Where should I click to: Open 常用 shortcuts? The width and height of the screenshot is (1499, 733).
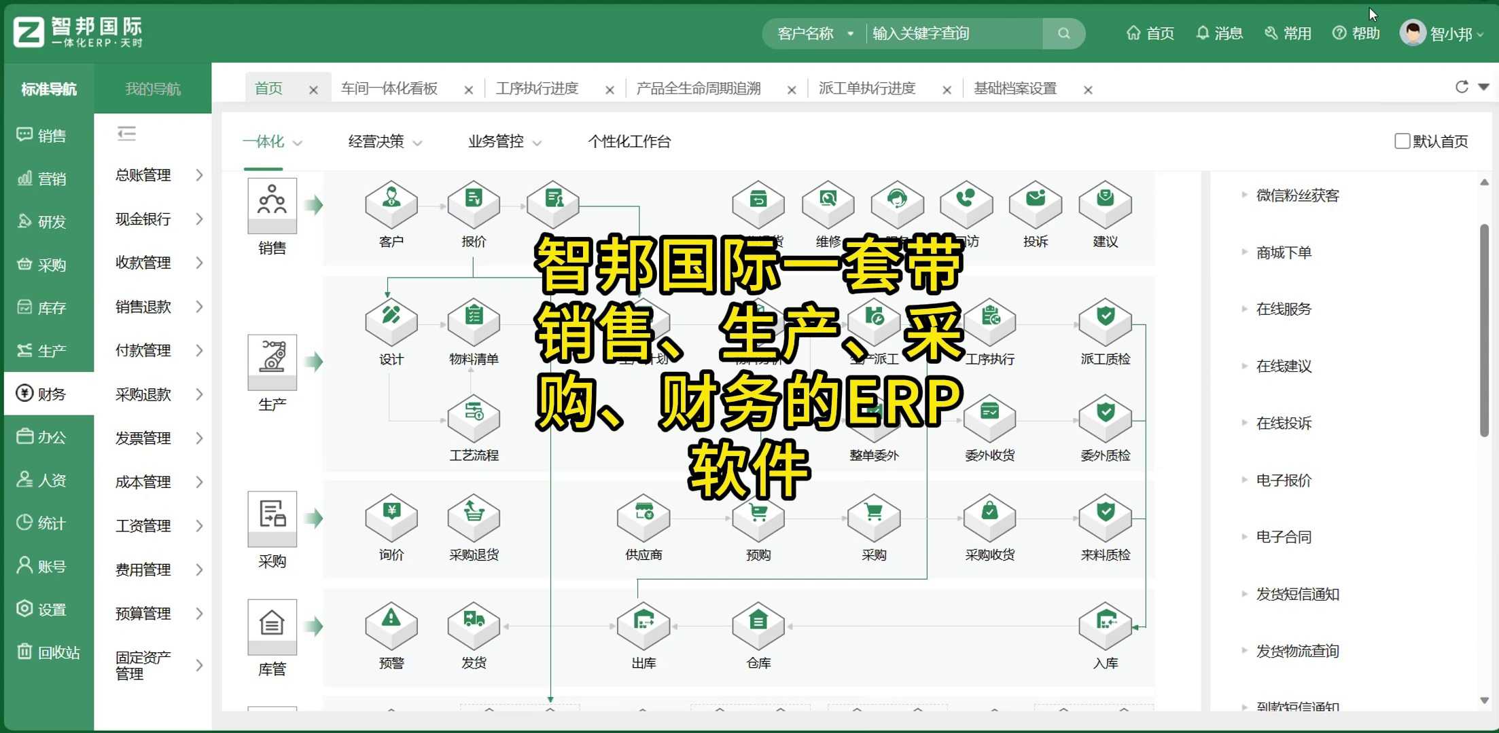(1288, 33)
